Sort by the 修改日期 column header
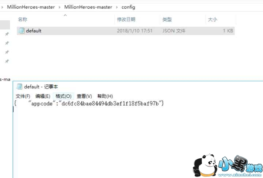Screen dimensions: 263x178 tap(126, 20)
